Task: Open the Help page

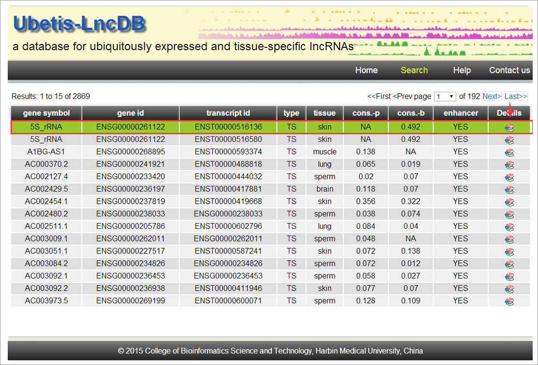Action: click(x=462, y=70)
